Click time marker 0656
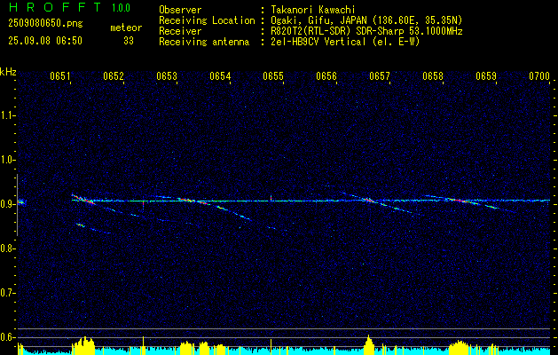 click(326, 76)
